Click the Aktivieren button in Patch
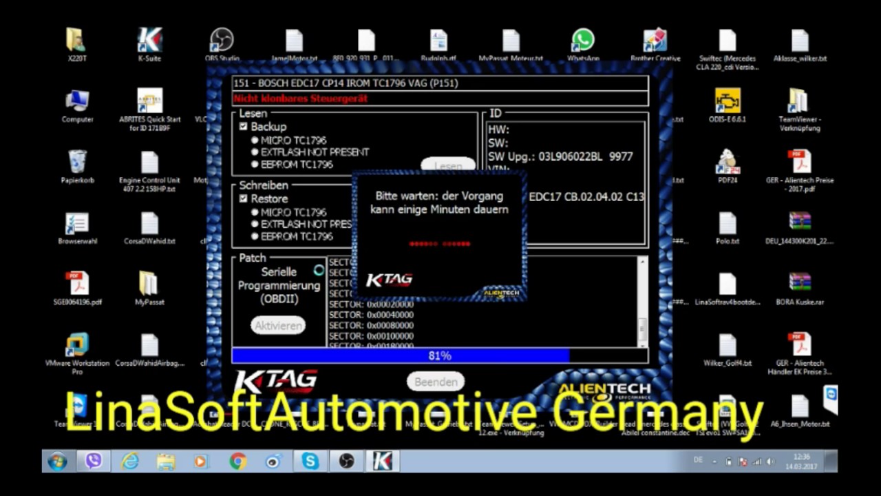The image size is (881, 496). [x=278, y=326]
